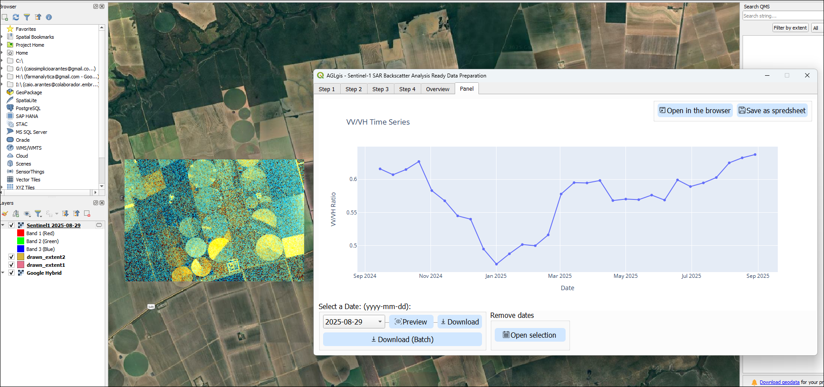The image size is (824, 387).
Task: Switch to the Step 1 tab
Action: pyautogui.click(x=327, y=89)
